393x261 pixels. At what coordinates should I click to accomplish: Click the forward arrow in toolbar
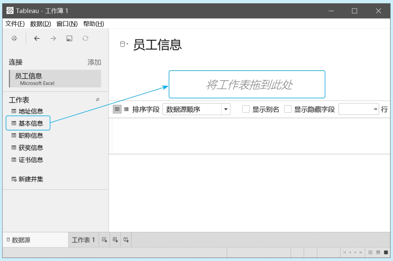53,38
